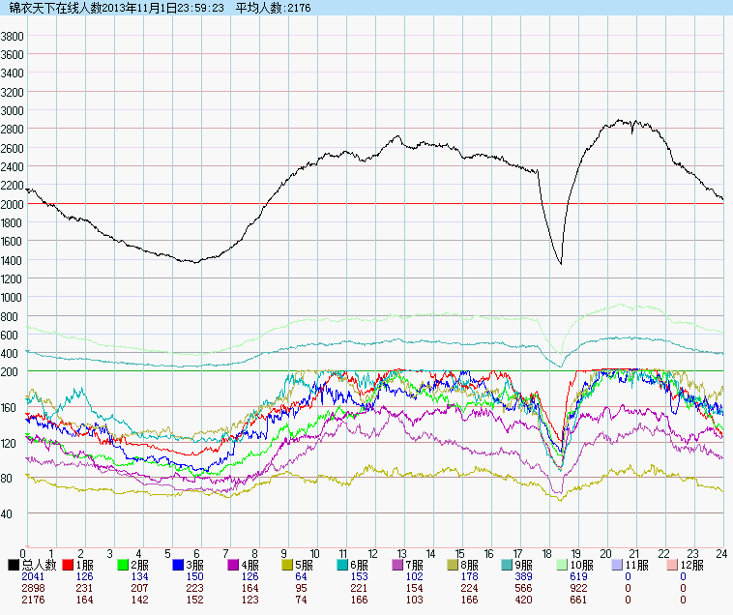
Task: Click hour 12 on the x-axis
Action: [373, 554]
